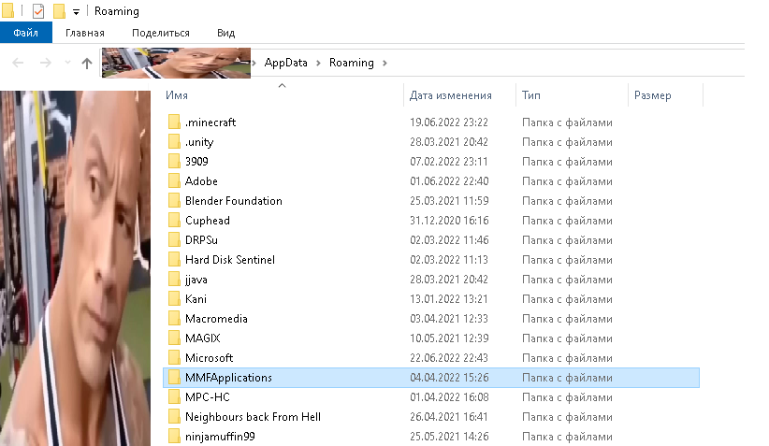Select the .minecraft folder icon
Image resolution: width=769 pixels, height=446 pixels.
point(173,122)
